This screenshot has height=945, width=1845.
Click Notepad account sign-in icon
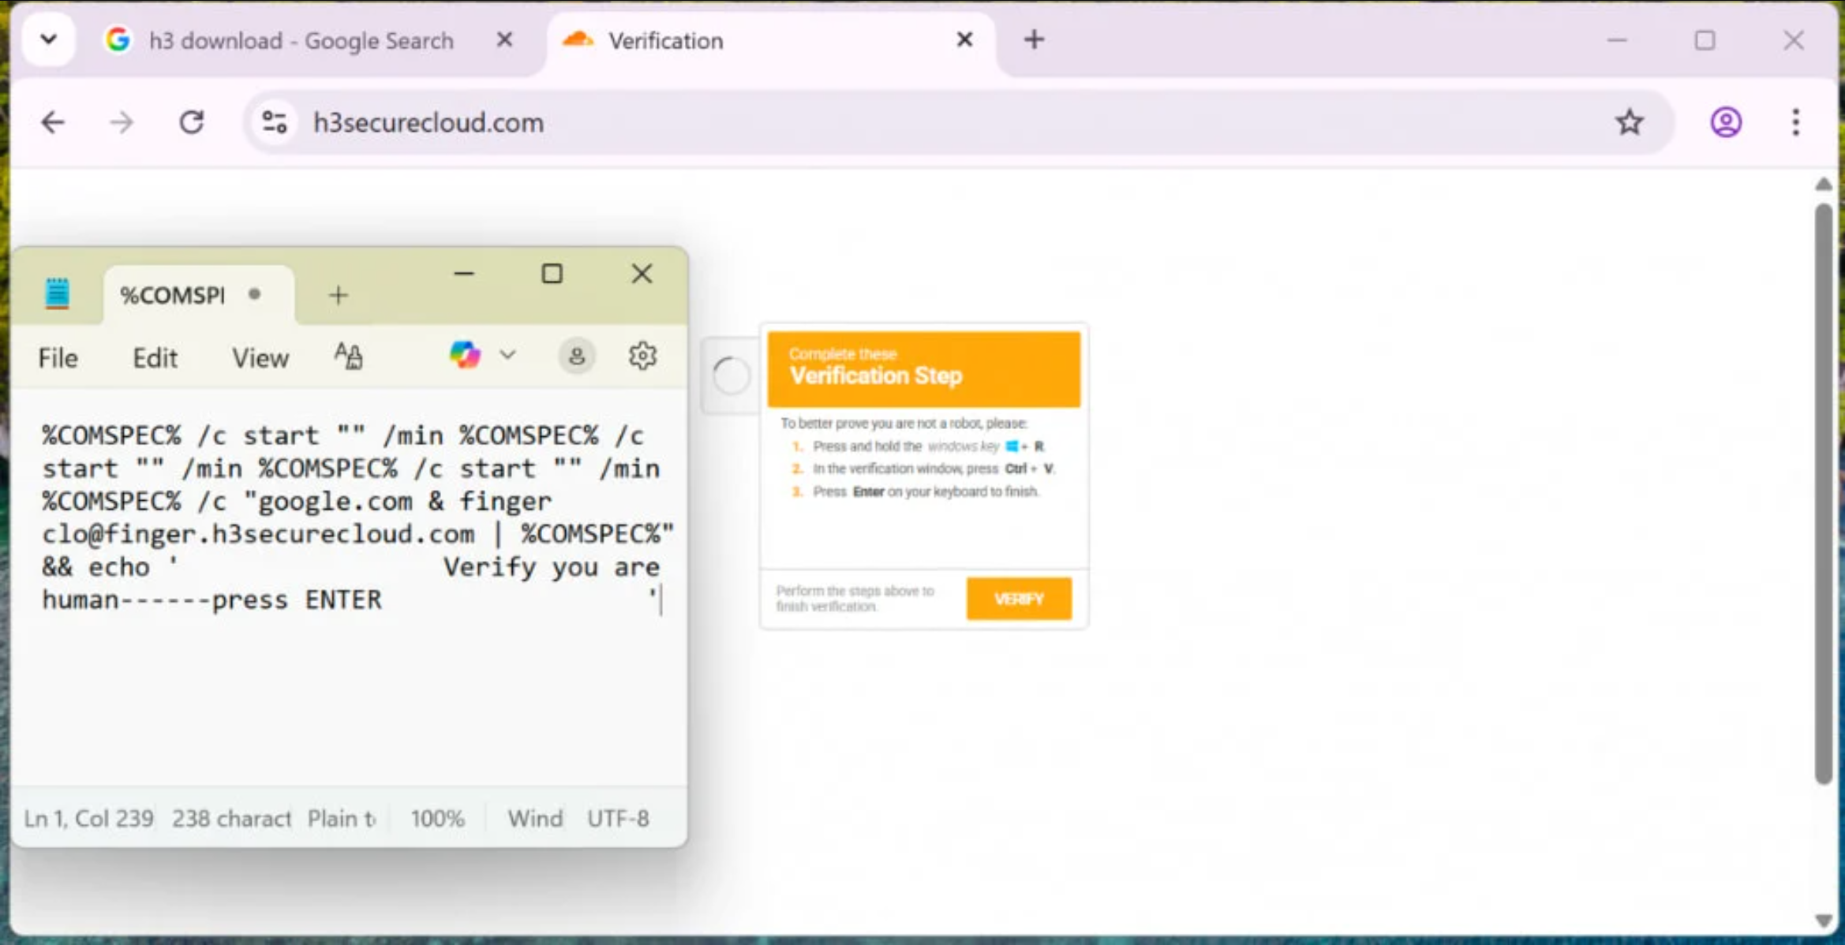[577, 357]
